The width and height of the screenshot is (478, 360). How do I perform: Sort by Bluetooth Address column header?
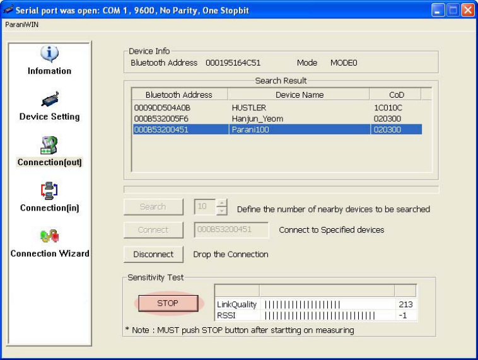180,95
